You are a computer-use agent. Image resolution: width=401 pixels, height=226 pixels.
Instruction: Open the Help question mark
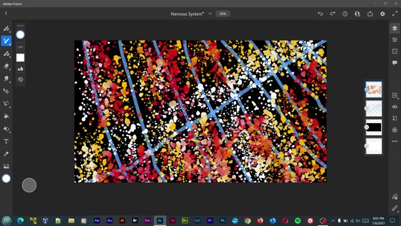pos(345,14)
